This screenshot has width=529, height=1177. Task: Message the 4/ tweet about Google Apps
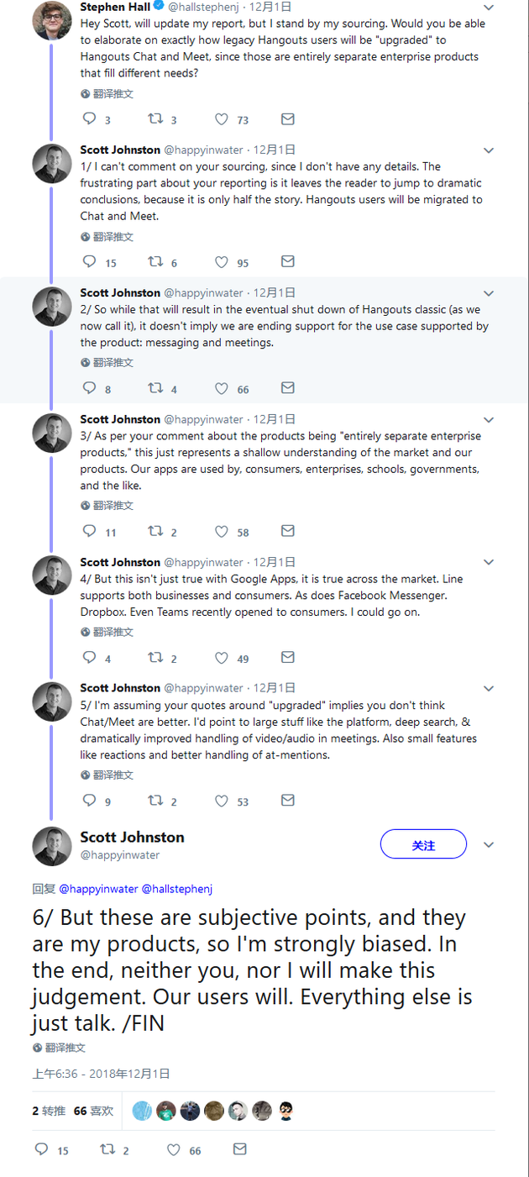(x=287, y=657)
